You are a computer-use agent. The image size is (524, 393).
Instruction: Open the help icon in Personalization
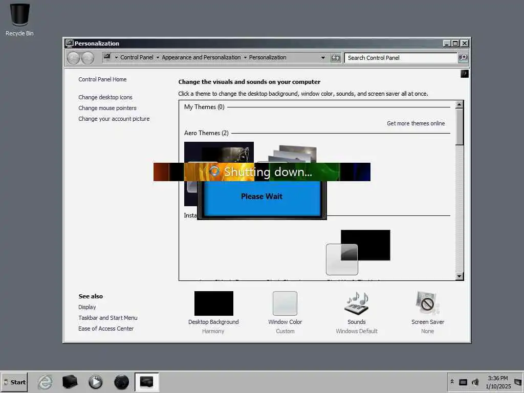pyautogui.click(x=465, y=74)
